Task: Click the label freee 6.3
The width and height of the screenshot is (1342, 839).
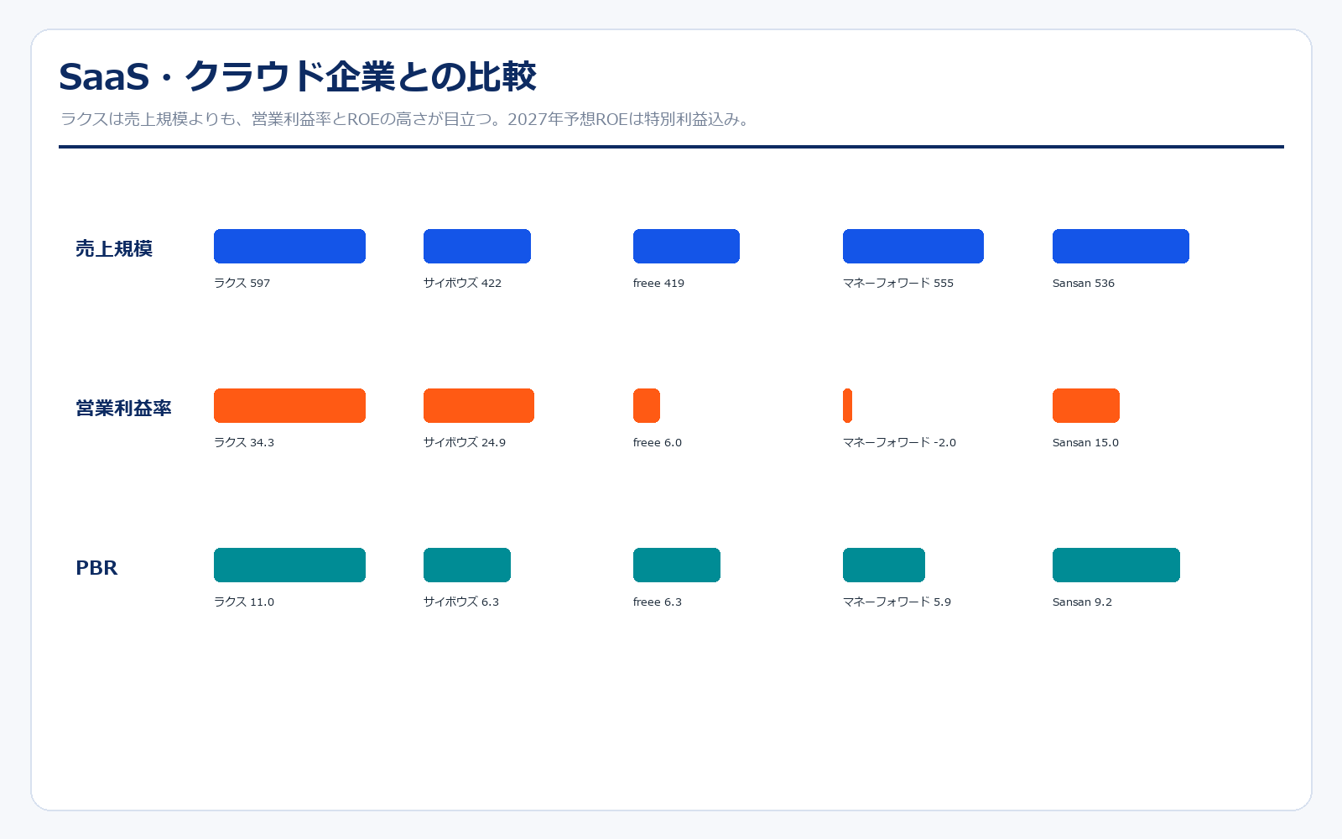Action: click(x=658, y=602)
